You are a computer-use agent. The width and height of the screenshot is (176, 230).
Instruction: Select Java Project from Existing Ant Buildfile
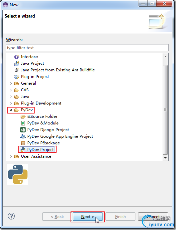pyautogui.click(x=58, y=70)
